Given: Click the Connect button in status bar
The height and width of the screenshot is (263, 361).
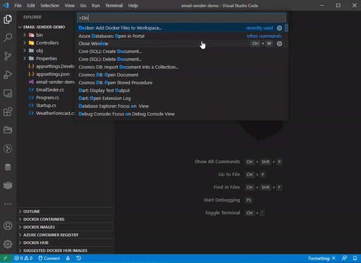Looking at the screenshot, I should coord(49,258).
